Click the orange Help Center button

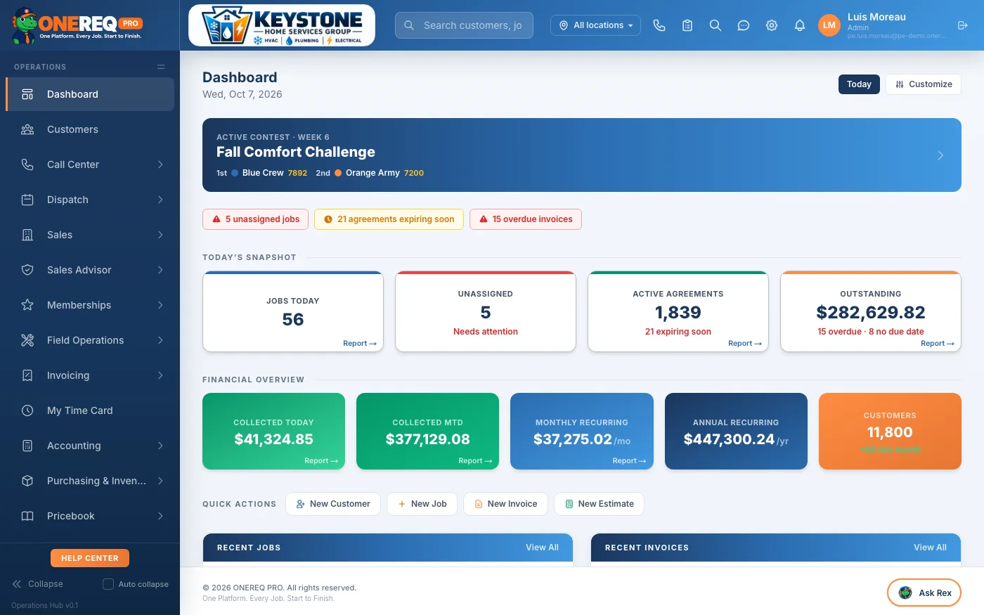[x=90, y=558]
